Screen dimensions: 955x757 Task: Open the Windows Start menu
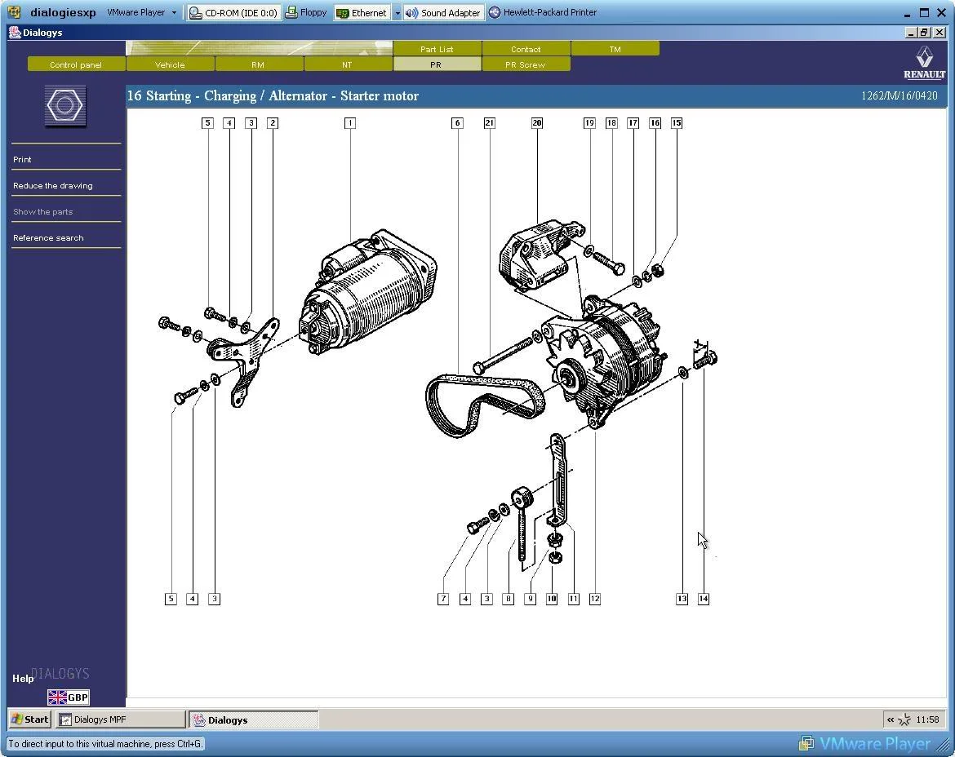(29, 719)
